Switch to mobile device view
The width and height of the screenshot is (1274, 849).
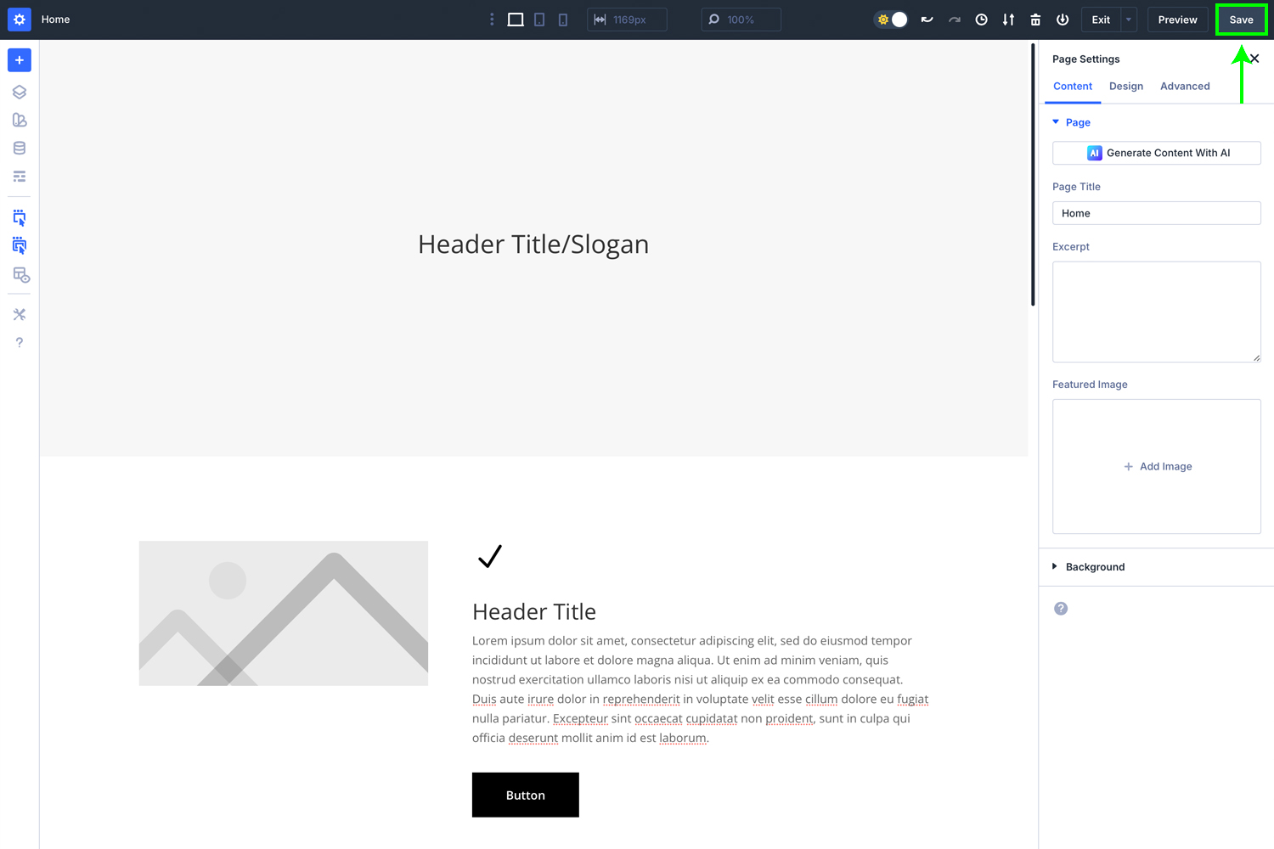tap(562, 19)
